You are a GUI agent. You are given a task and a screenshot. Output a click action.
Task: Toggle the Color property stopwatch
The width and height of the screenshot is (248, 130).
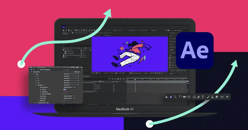(41, 89)
